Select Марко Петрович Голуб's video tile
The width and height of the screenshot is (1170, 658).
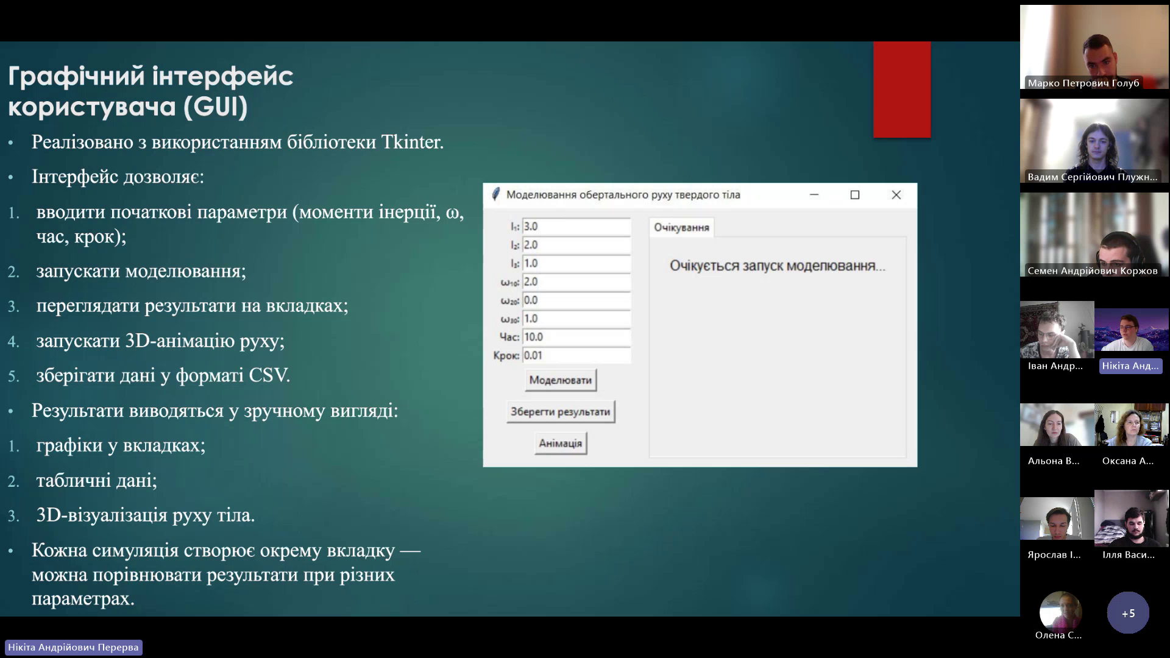(x=1094, y=48)
